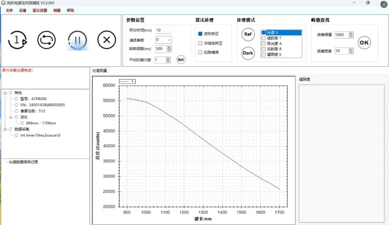The image size is (389, 225).
Task: Click the 波长/nm axis title
Action: 203,219
